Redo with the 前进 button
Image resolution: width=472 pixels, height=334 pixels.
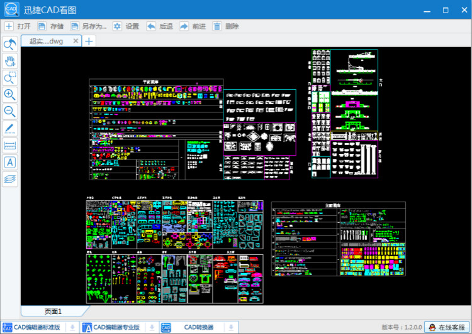click(193, 26)
